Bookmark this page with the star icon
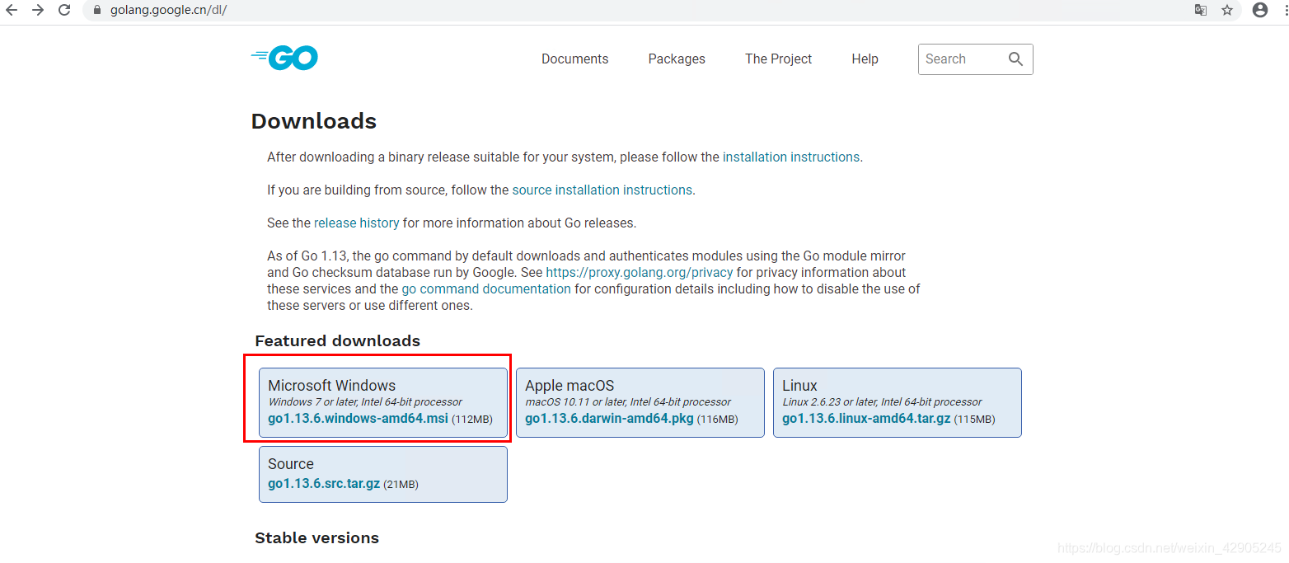1289x563 pixels. [1227, 10]
